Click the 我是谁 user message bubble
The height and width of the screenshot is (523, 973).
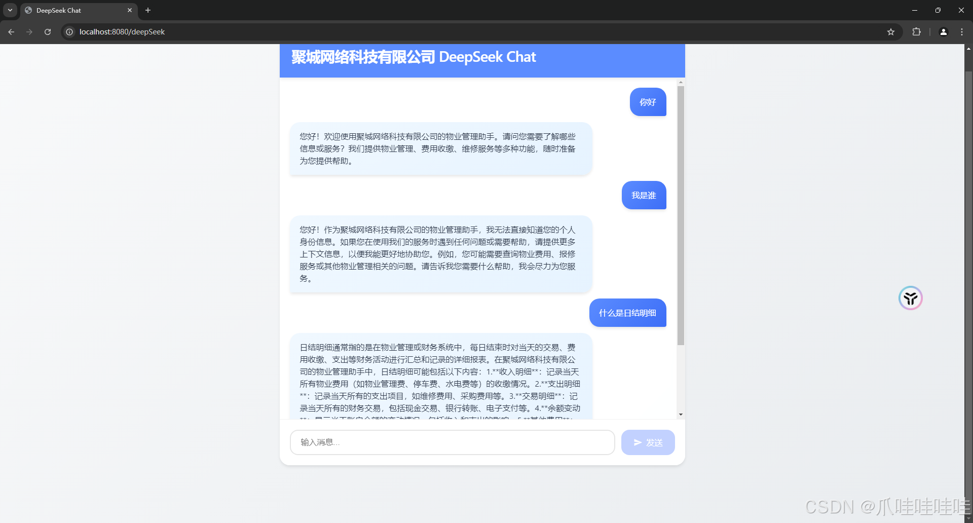point(644,195)
